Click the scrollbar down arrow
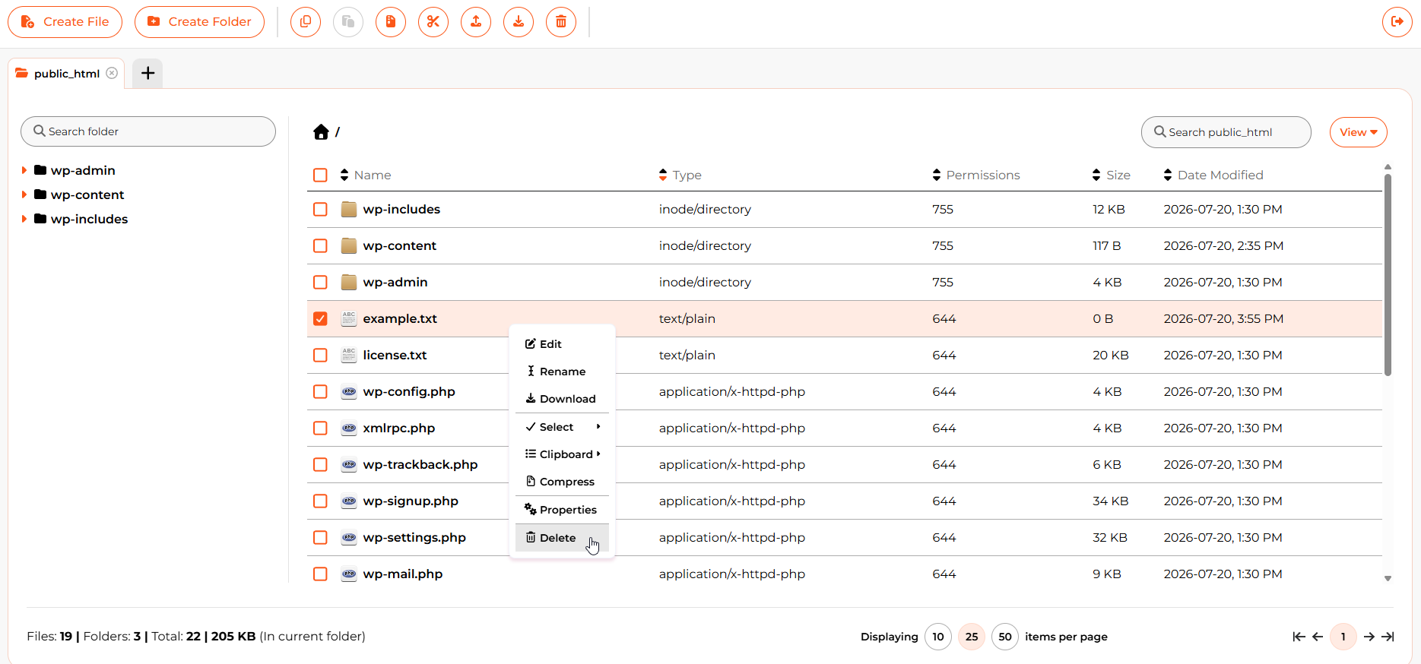1421x664 pixels. 1388,579
